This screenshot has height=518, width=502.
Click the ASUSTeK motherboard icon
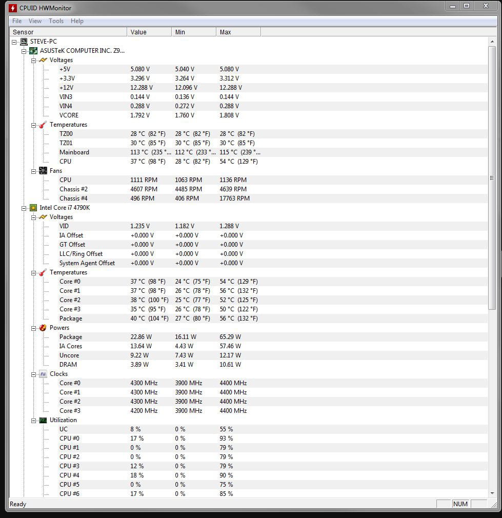(x=33, y=51)
